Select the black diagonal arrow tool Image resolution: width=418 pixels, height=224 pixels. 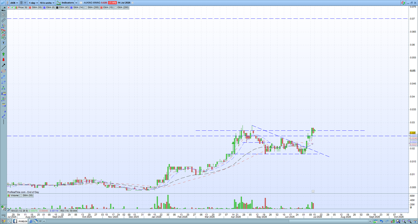click(x=3, y=66)
